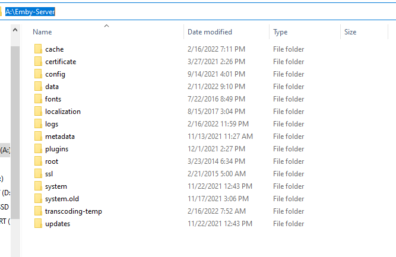Screen dimensions: 396x257
Task: Select the metadata folder icon
Action: [x=38, y=137]
